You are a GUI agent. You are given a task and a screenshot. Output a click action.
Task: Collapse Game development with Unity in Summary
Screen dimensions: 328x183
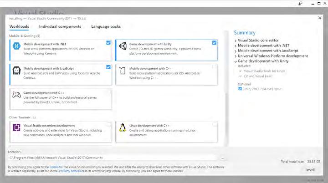tap(236, 61)
